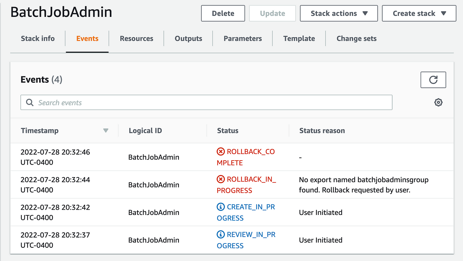Viewport: 463px width, 261px height.
Task: Click the REVIEW_IN_PROGRESS info icon
Action: pos(221,235)
